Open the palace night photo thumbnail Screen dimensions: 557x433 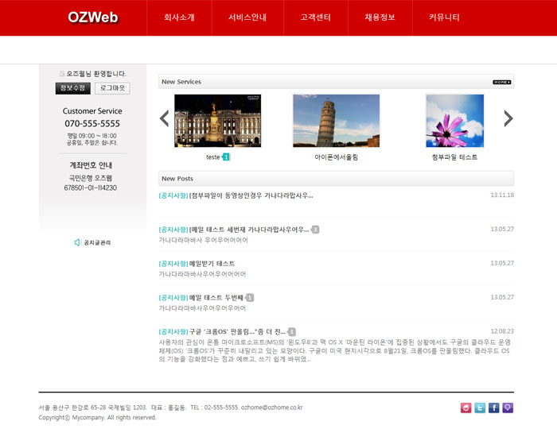click(218, 121)
